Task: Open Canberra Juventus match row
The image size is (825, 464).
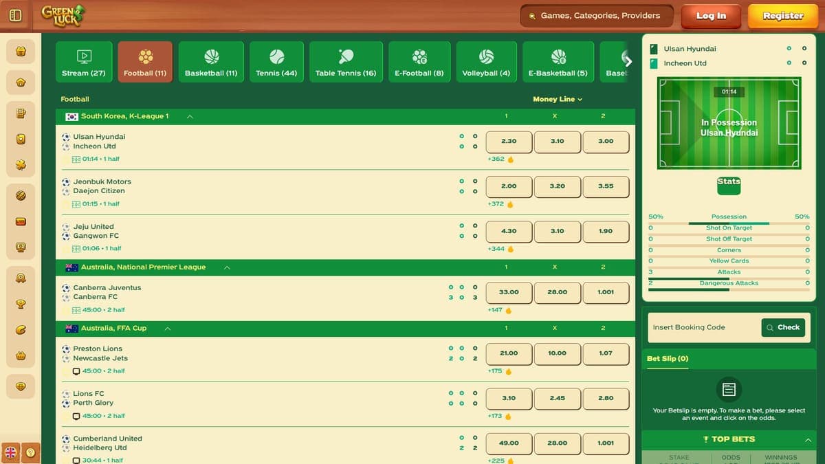Action: 345,298
